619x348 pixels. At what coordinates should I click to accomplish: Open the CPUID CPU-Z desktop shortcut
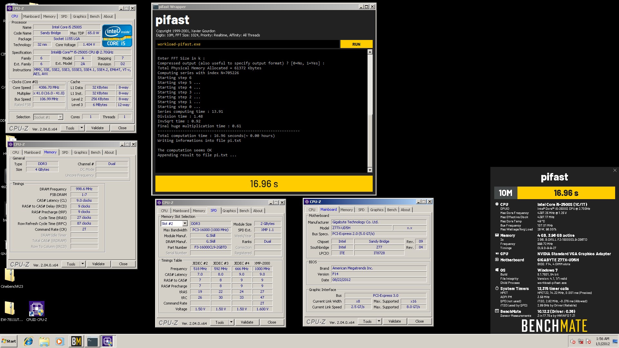(x=36, y=311)
